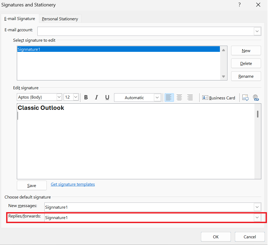Switch to the E-mail Signature tab
Screen dimensions: 268x245
pyautogui.click(x=20, y=19)
